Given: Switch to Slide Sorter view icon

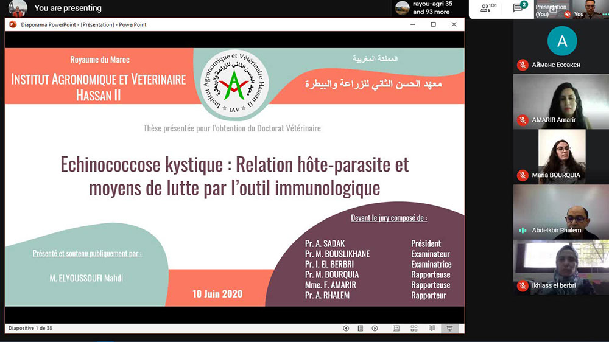Looking at the screenshot, I should click(x=414, y=329).
